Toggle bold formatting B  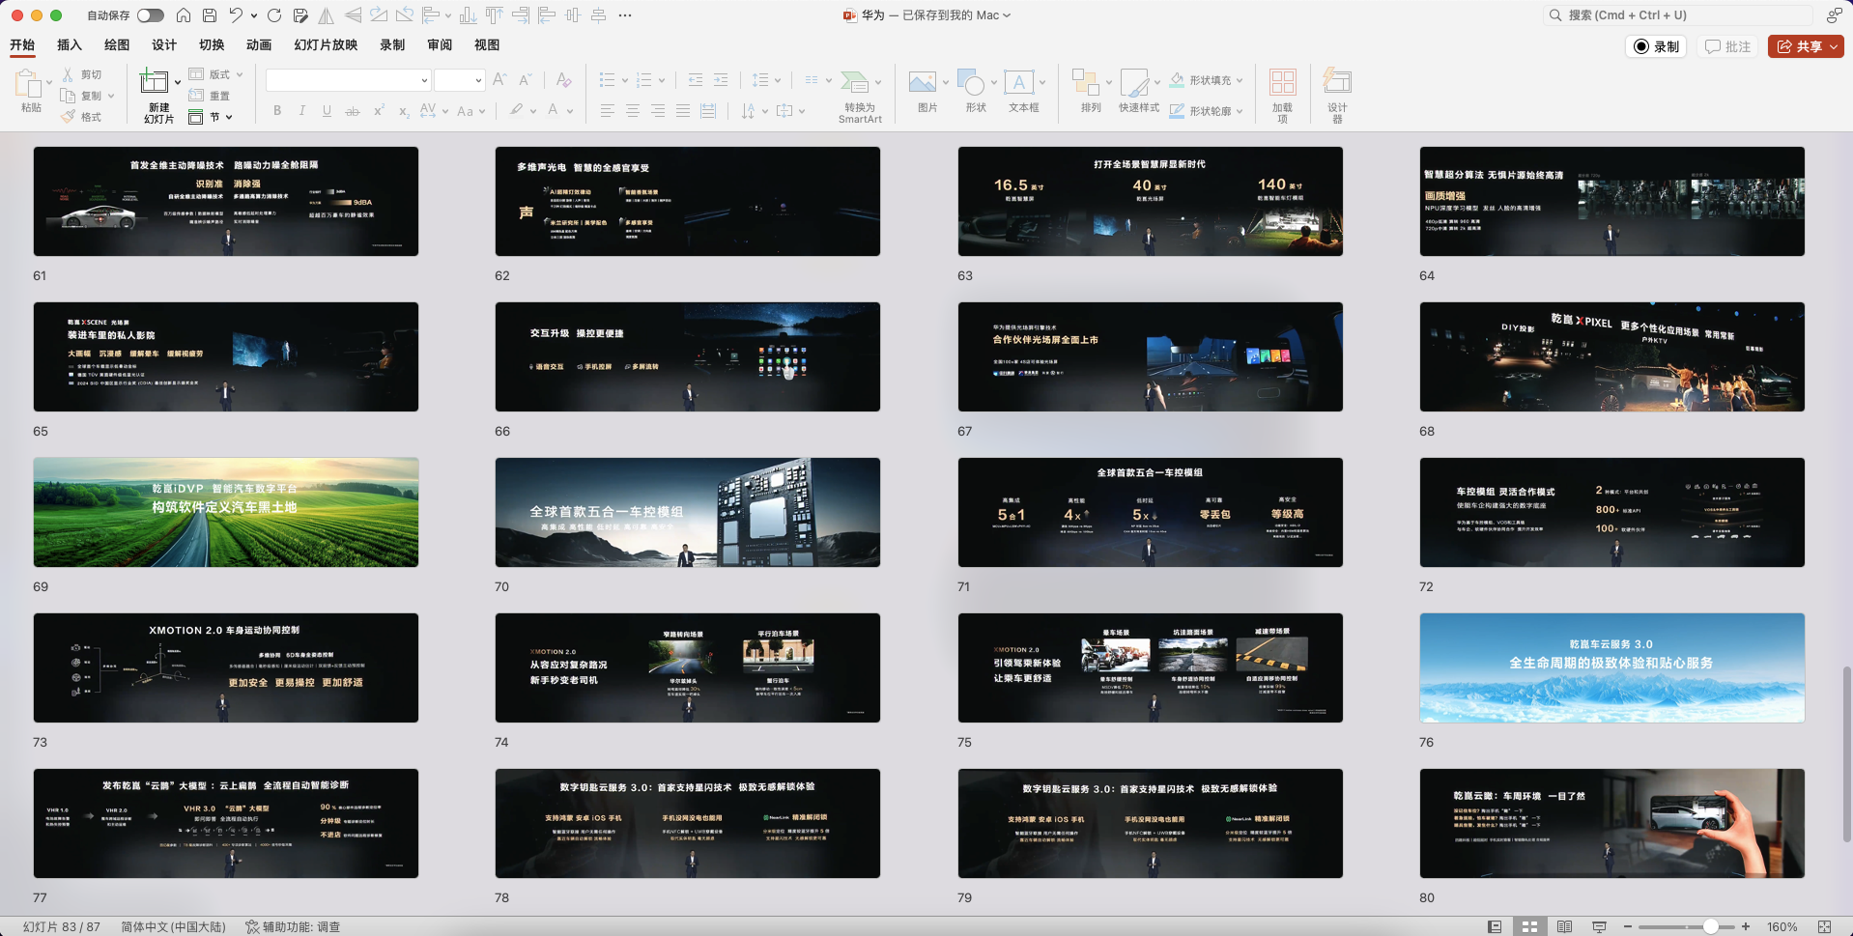[x=277, y=111]
